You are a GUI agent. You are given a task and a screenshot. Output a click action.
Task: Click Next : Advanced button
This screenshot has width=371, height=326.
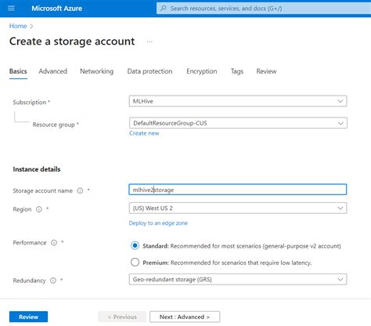[x=185, y=317]
